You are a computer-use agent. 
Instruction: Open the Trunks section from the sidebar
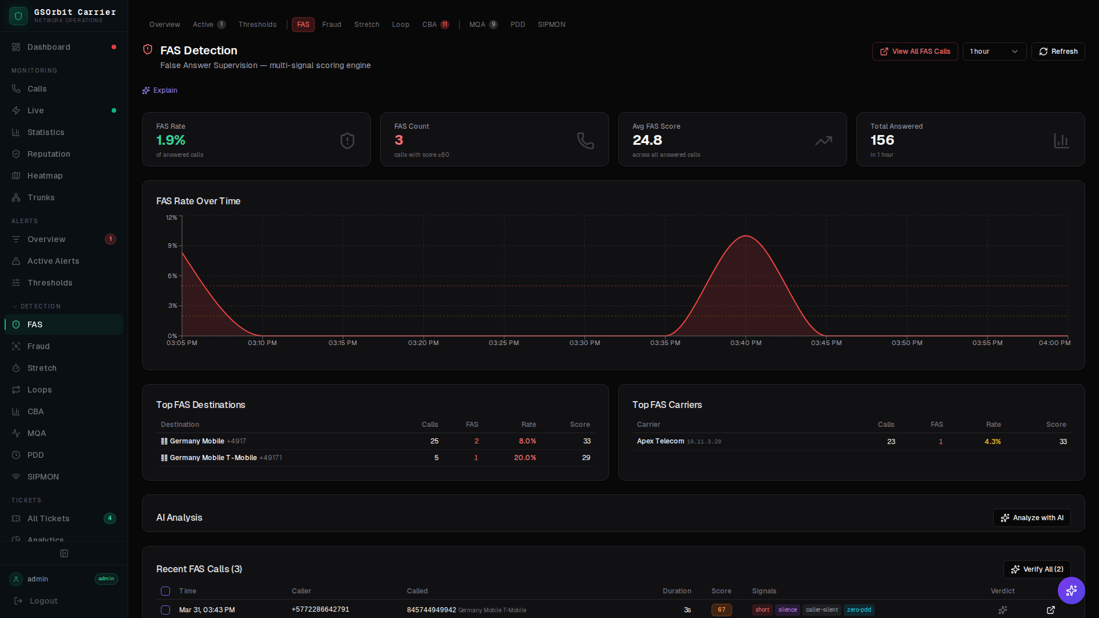coord(41,197)
